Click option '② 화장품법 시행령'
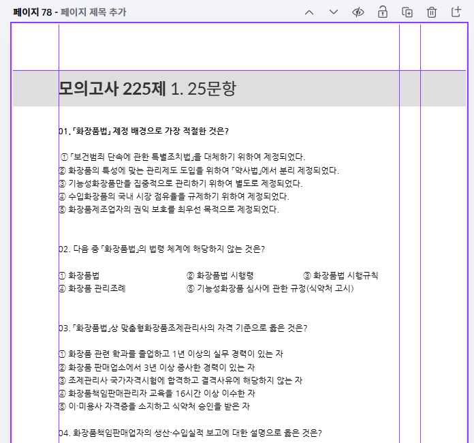 [220, 275]
